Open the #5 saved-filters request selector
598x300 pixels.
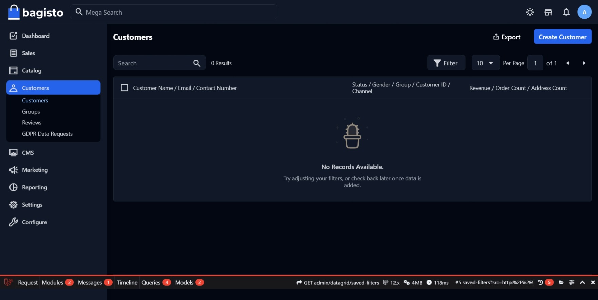point(494,282)
